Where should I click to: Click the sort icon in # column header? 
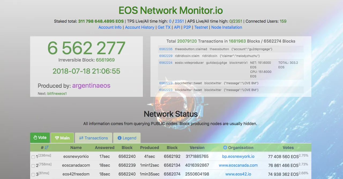click(x=47, y=148)
